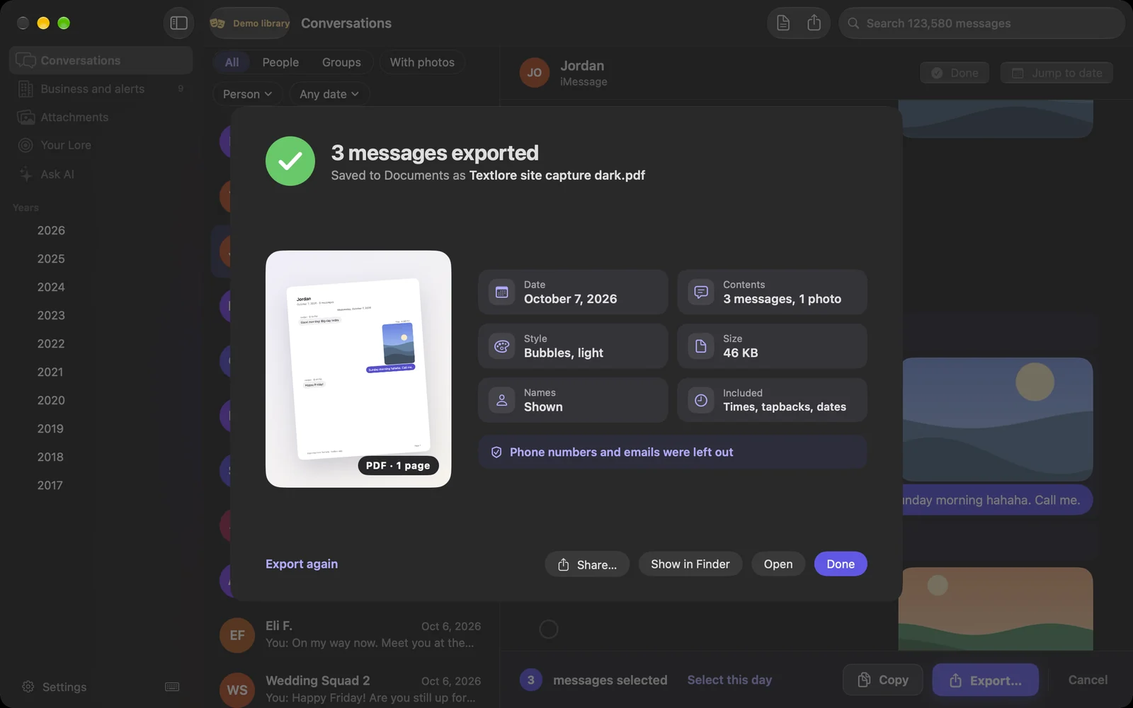This screenshot has width=1133, height=708.
Task: Click Show in Finder button
Action: tap(690, 564)
